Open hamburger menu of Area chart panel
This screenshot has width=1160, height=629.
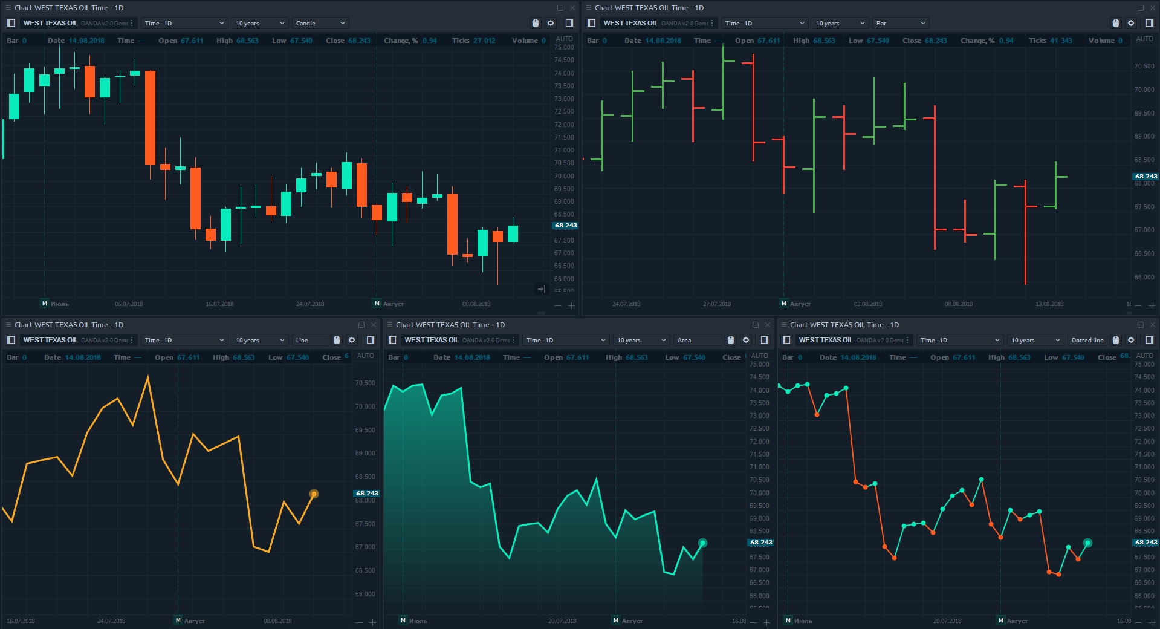click(x=390, y=325)
